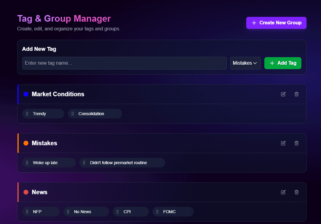The width and height of the screenshot is (321, 224).
Task: Click the red dot beside the News heading
Action: [26, 192]
